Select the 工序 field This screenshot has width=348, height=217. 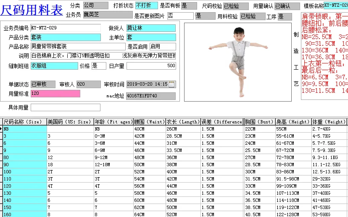(285, 17)
